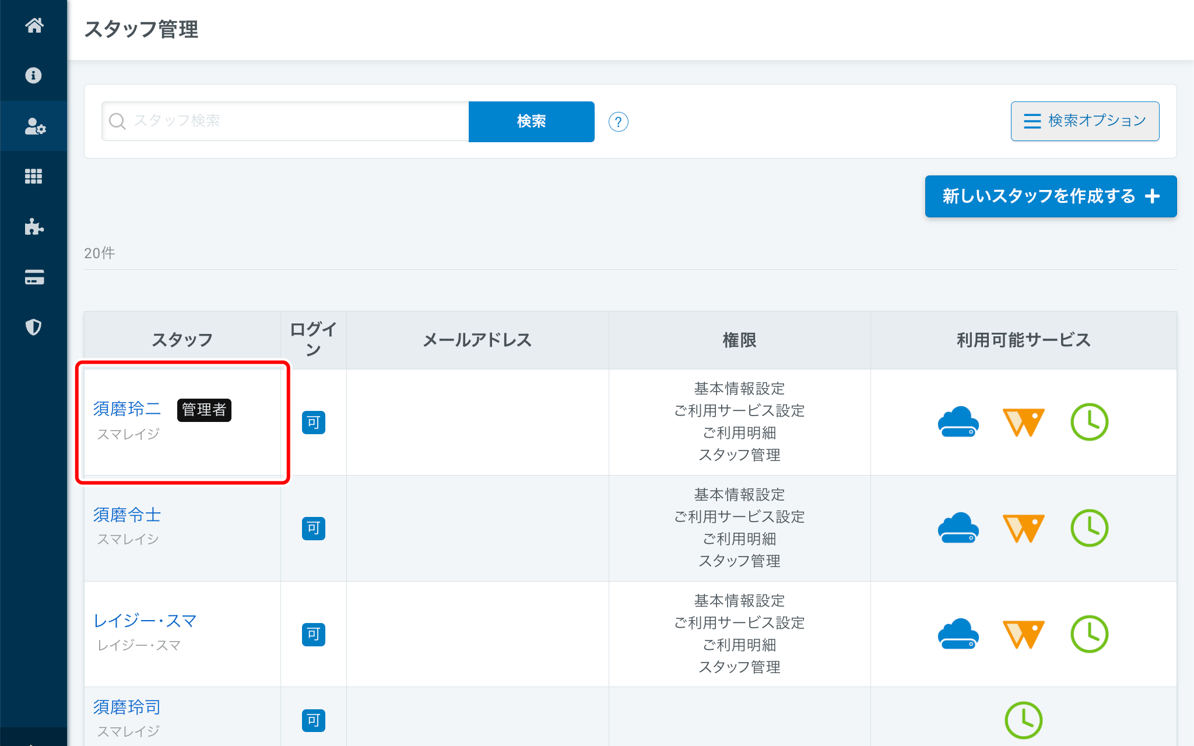
Task: Click orange W icon for レイジー・スマ
Action: click(x=1023, y=635)
